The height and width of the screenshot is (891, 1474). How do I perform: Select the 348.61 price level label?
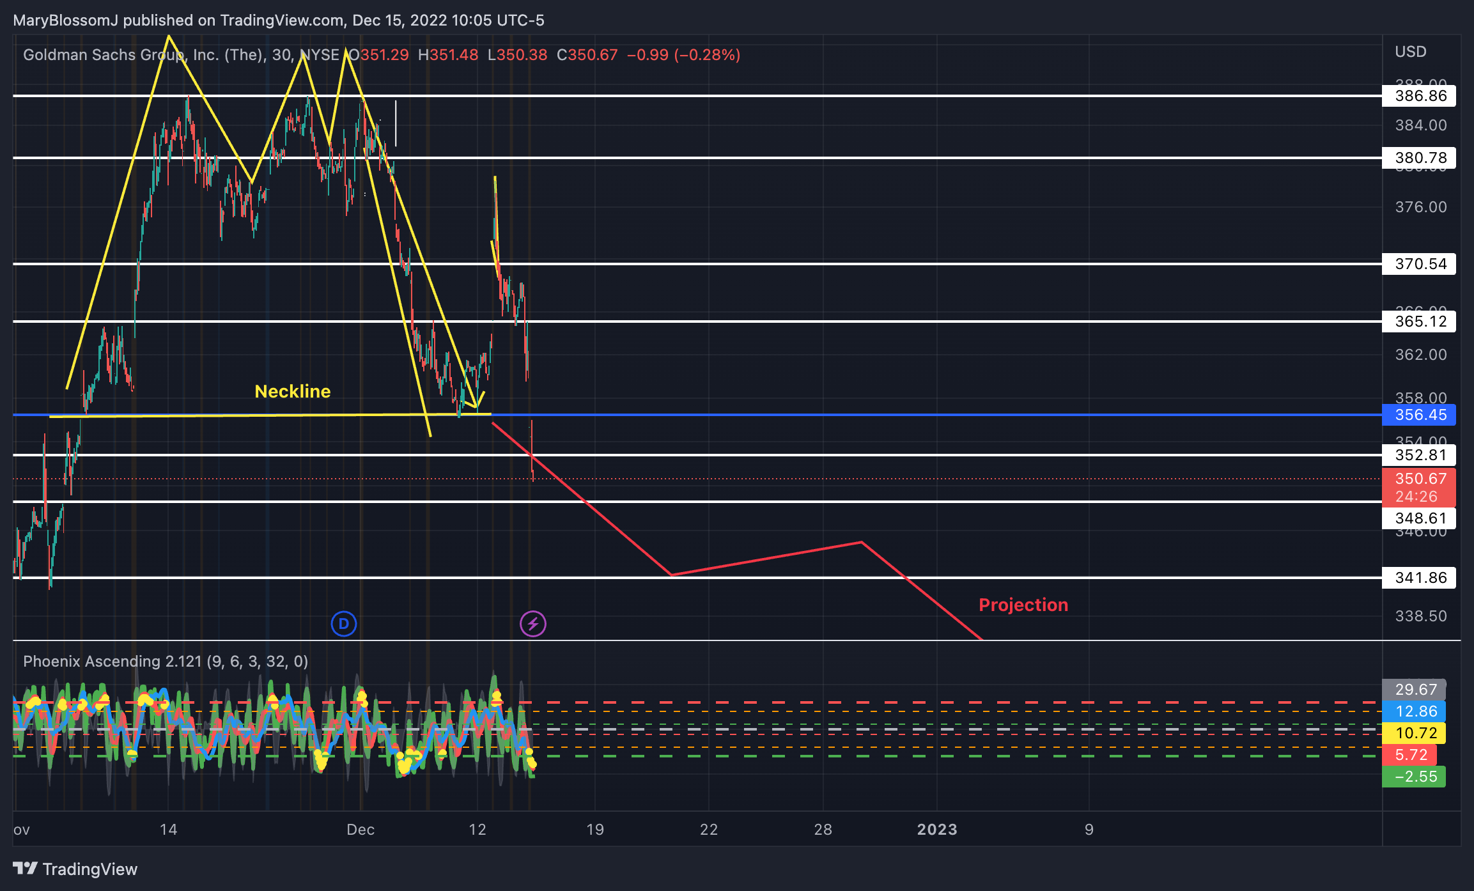pyautogui.click(x=1419, y=518)
